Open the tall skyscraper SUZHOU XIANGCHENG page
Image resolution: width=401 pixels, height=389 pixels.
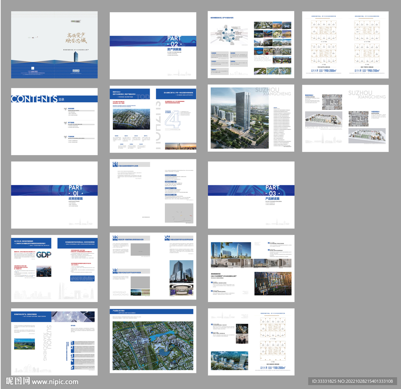point(251,118)
